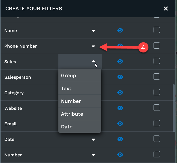
Task: Collapse the open Sales type dropdown
Action: click(93, 61)
